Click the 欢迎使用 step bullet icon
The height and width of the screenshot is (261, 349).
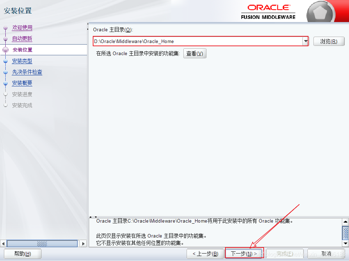coord(6,28)
